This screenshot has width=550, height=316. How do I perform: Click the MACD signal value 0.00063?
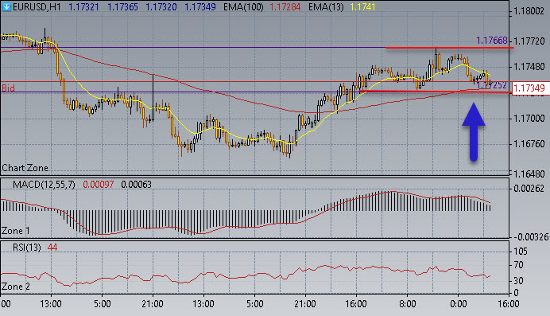(136, 185)
